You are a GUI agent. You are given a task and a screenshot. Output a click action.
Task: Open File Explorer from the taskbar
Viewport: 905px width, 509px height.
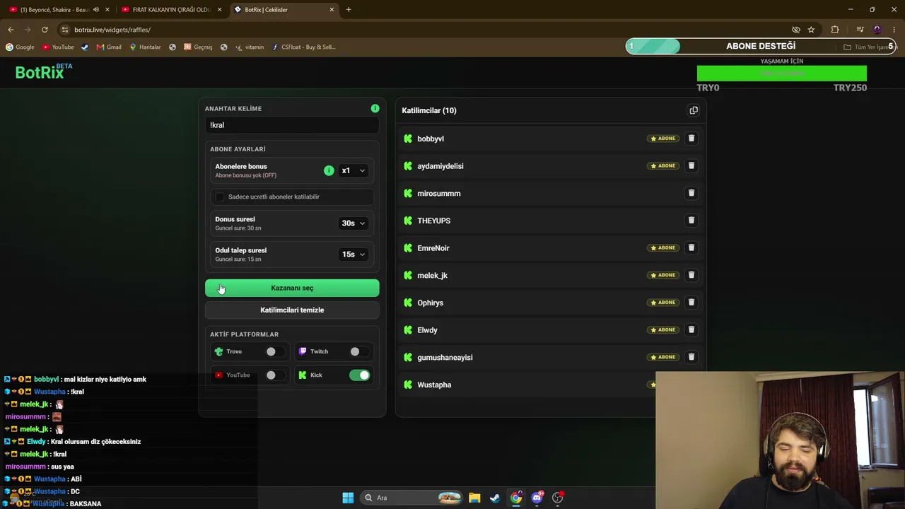click(x=474, y=498)
